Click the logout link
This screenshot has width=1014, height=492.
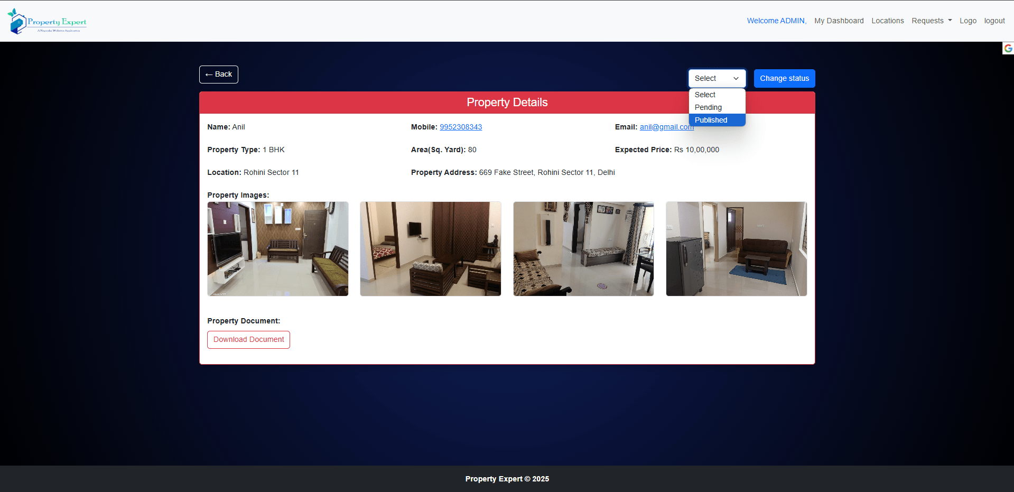point(994,21)
